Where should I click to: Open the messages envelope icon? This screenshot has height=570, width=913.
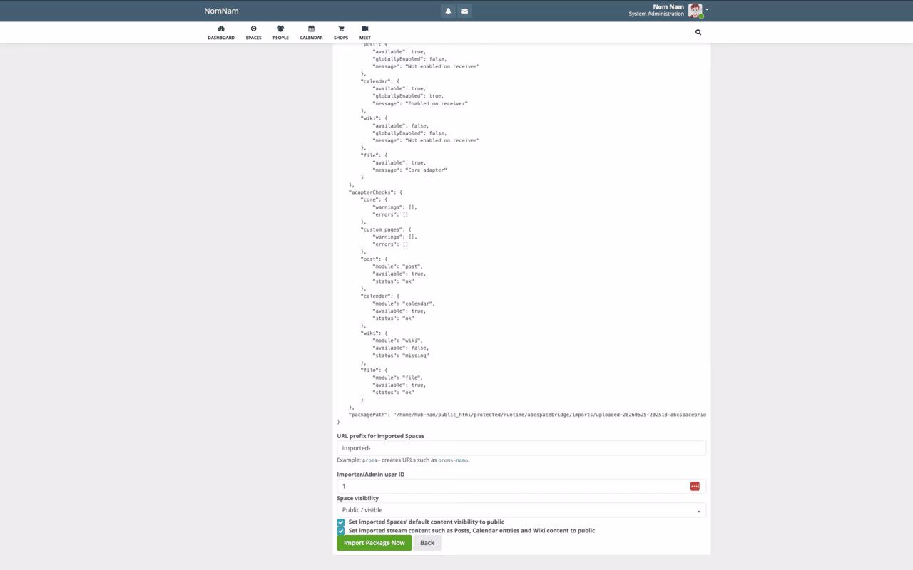[464, 11]
